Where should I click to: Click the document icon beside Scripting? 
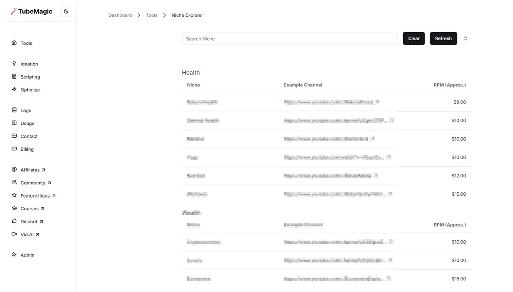pyautogui.click(x=14, y=77)
